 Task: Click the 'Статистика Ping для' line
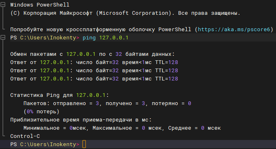60,95
